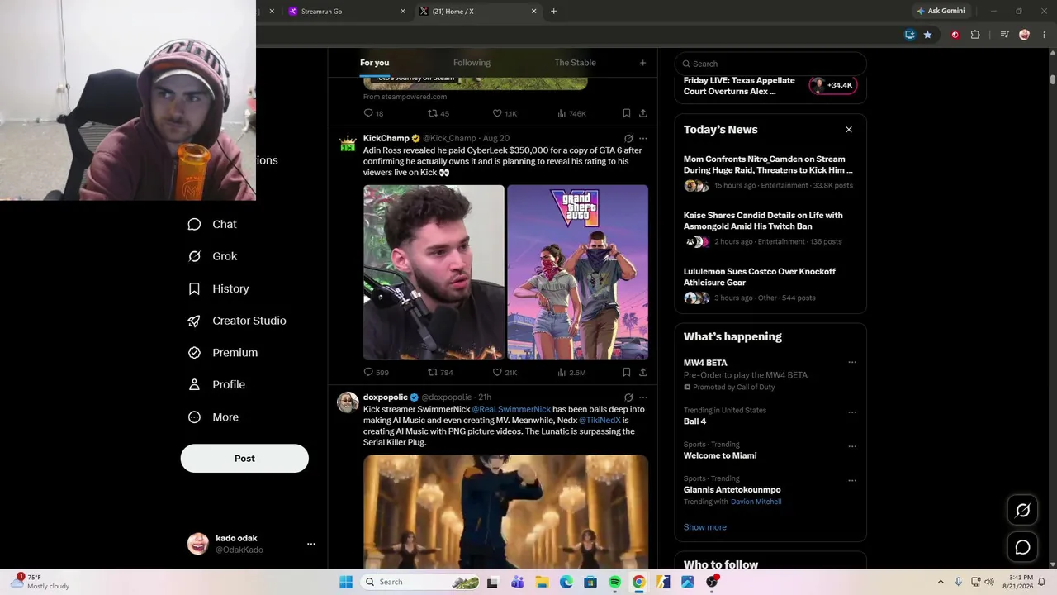Open the GTA VI artwork image
1057x595 pixels.
pyautogui.click(x=578, y=273)
